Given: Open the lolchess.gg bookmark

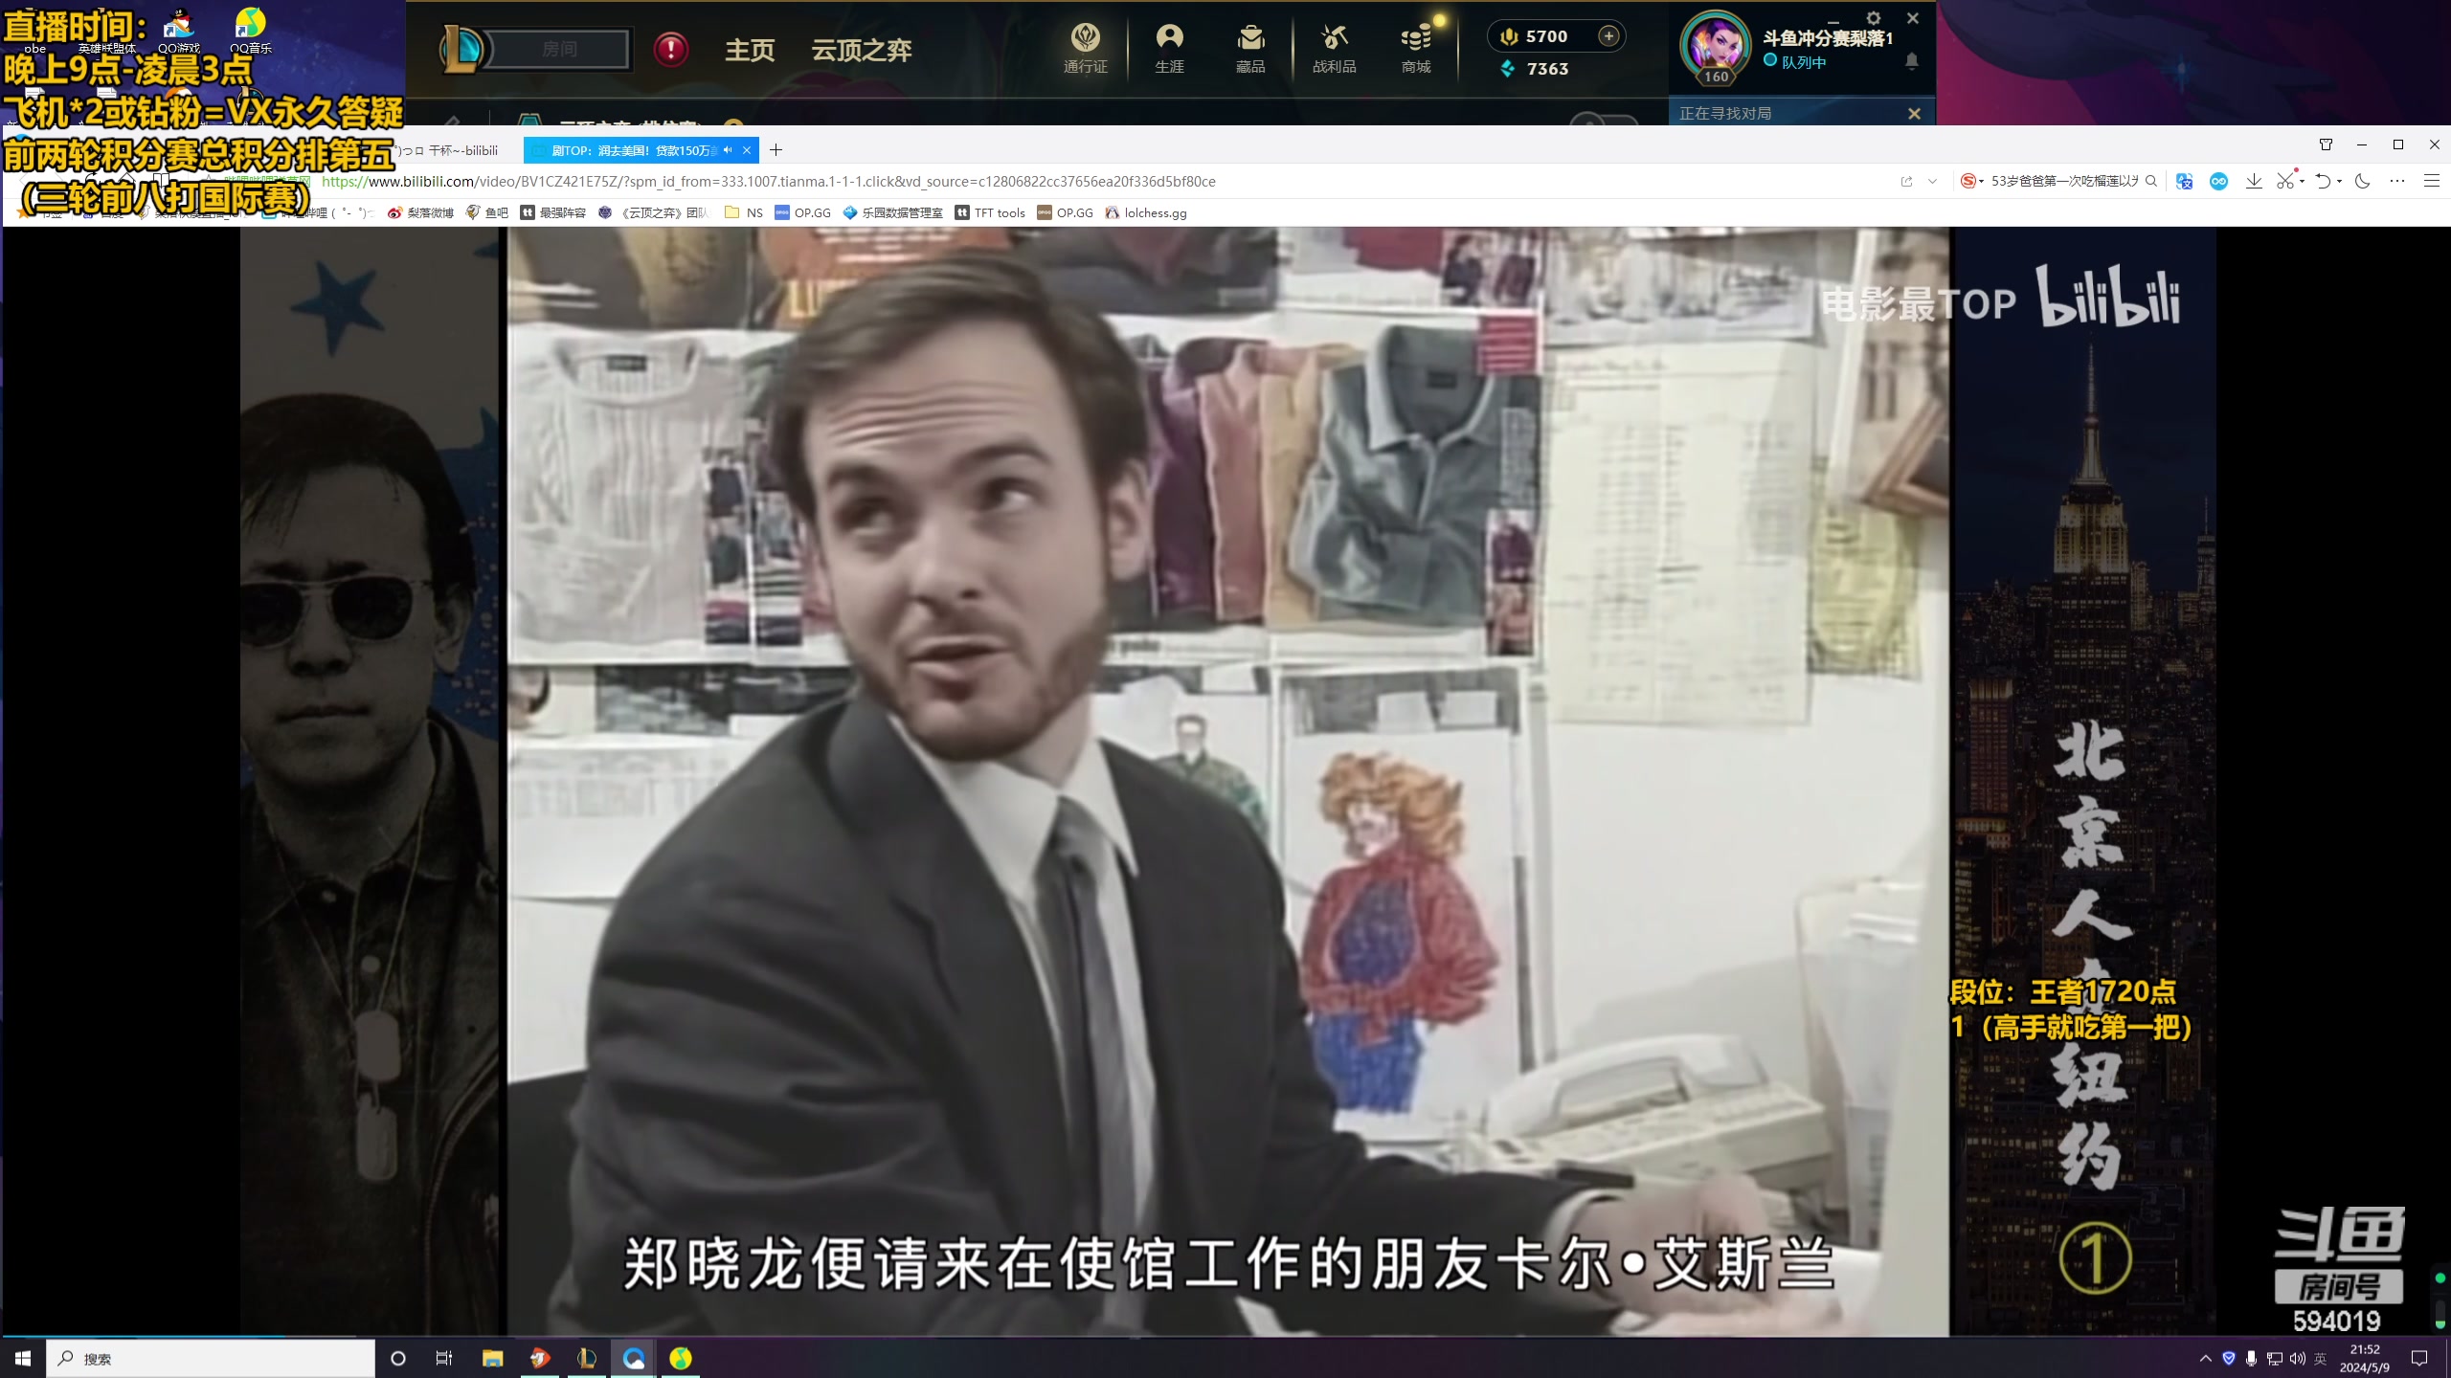Looking at the screenshot, I should pos(1145,212).
